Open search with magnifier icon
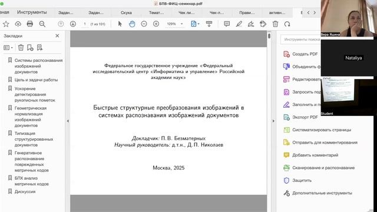Screen dimensions: 377x212 point(42,24)
